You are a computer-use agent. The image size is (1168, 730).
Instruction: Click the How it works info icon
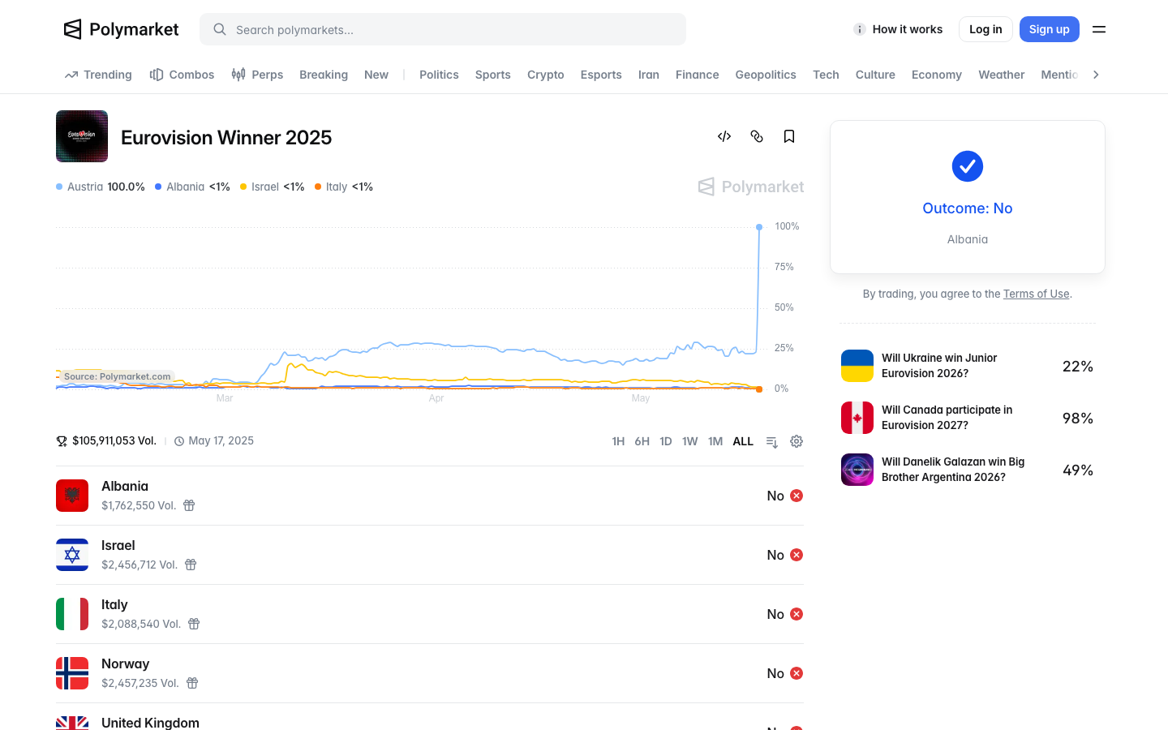pyautogui.click(x=860, y=29)
